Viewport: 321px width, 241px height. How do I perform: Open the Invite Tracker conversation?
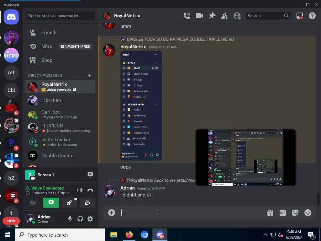click(61, 142)
